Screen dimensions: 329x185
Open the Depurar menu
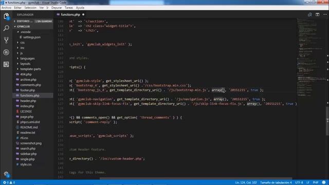click(x=57, y=8)
